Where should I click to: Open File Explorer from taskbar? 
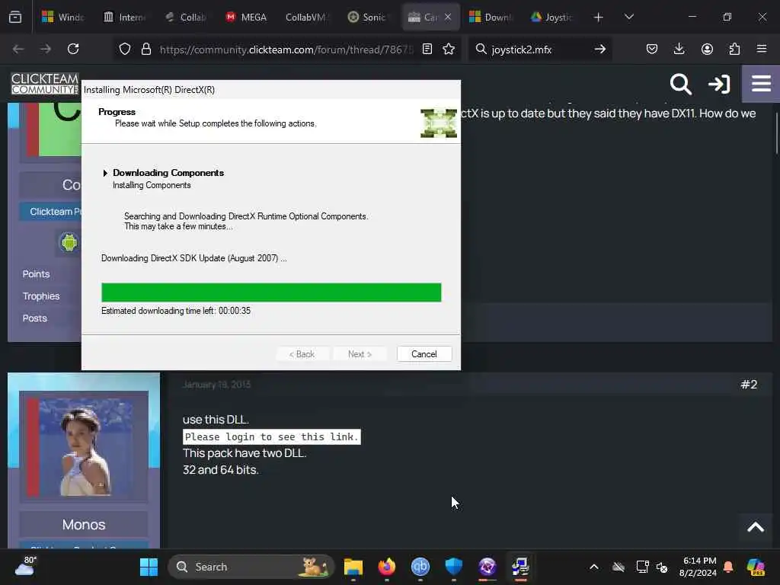(x=353, y=567)
